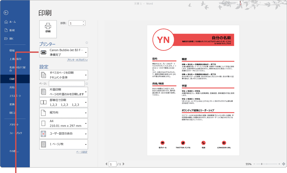Screen dimensions: 287x173
Task: Click the large 印刷 (Print) printer icon
Action: pos(48,29)
